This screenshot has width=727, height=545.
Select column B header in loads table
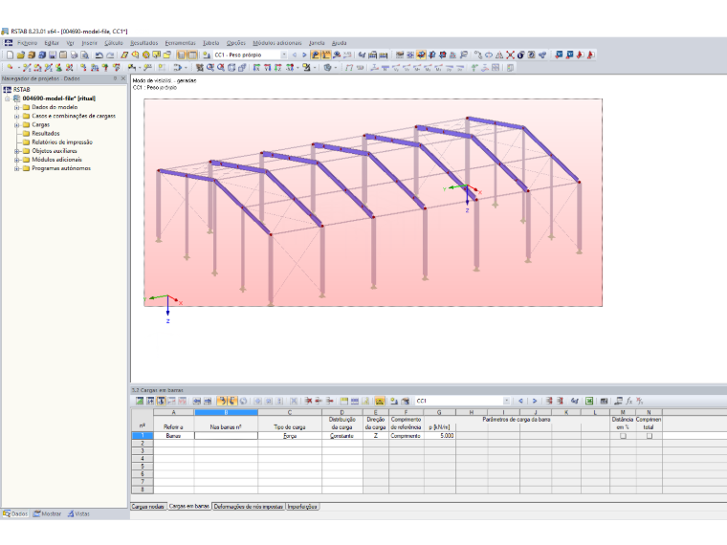(x=227, y=412)
